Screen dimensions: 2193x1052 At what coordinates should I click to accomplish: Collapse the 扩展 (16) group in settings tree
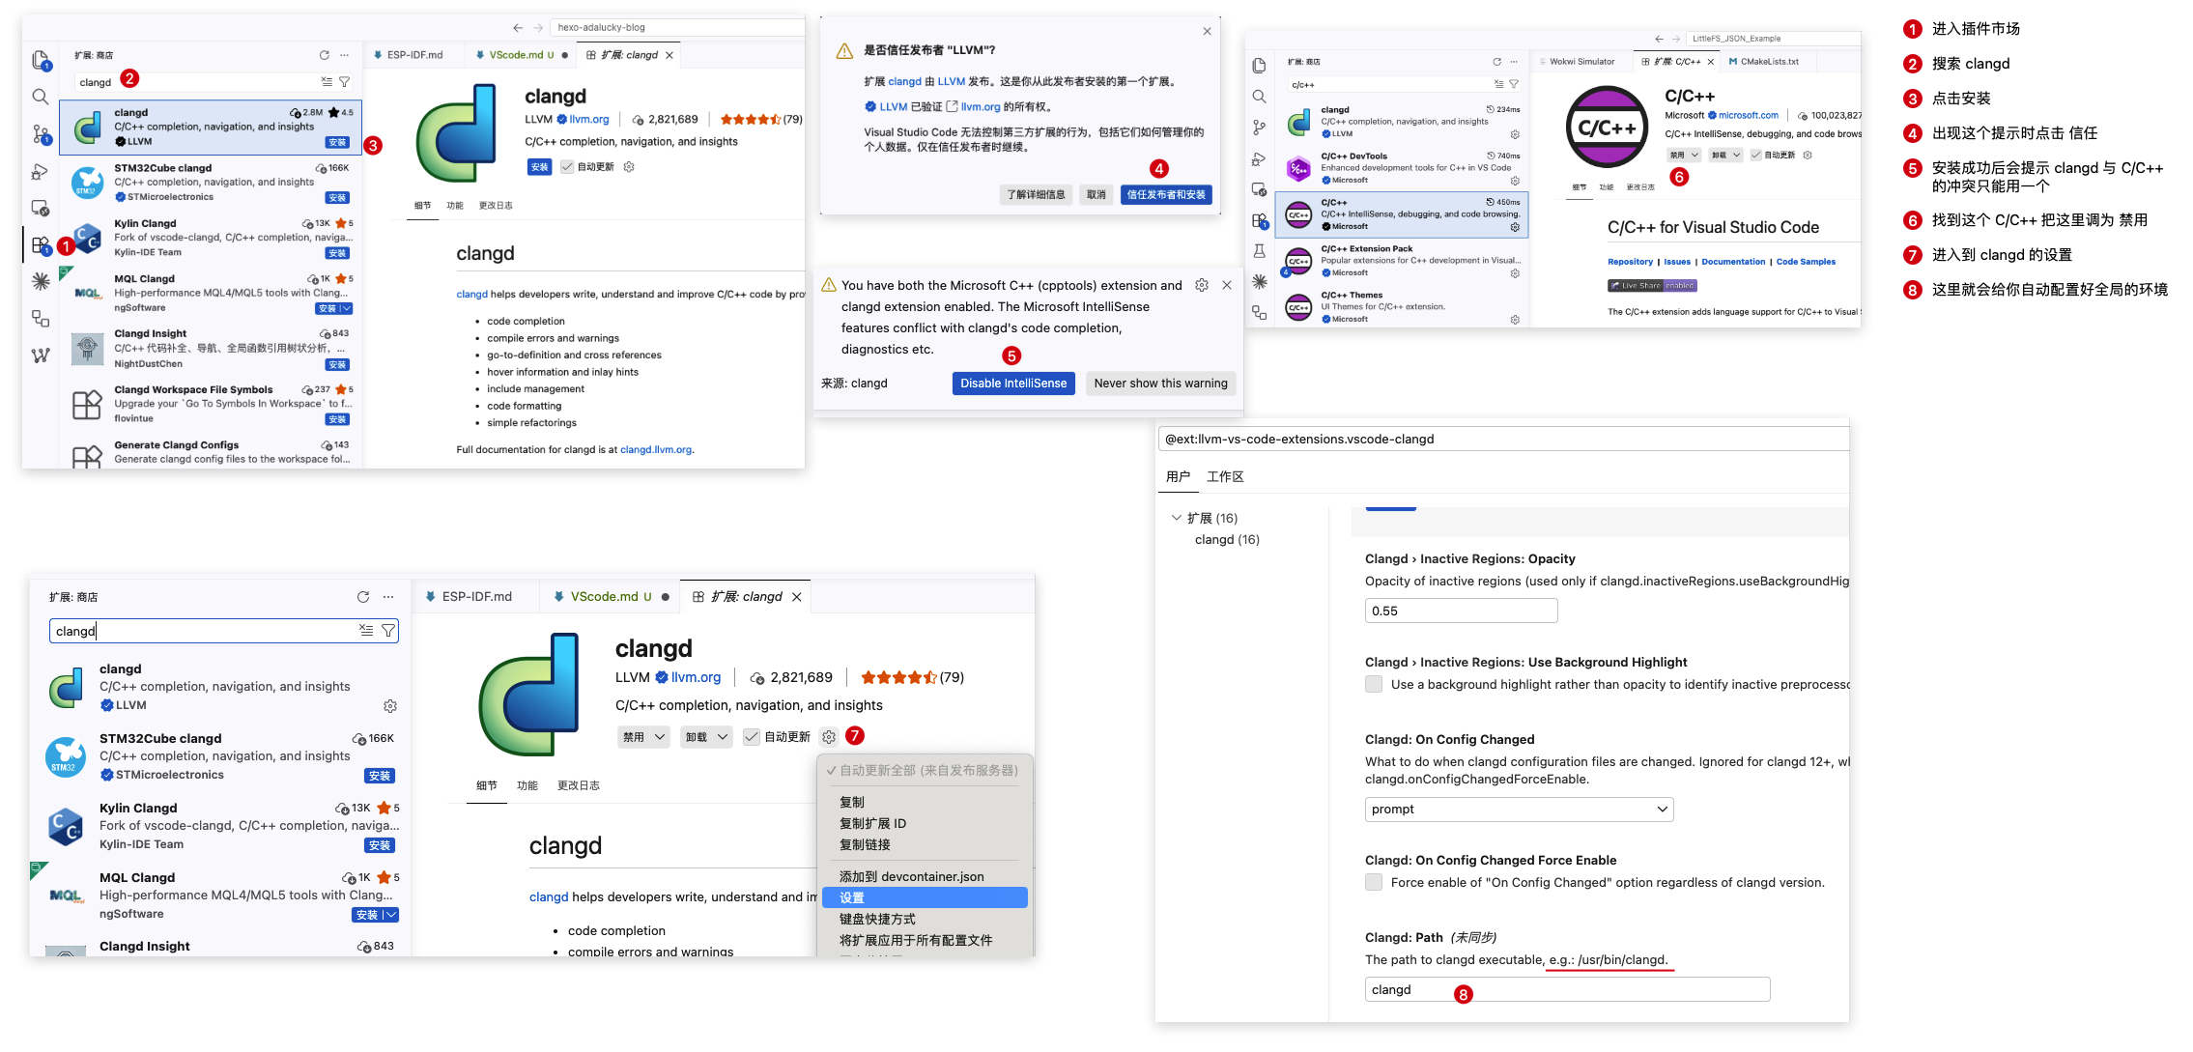pyautogui.click(x=1176, y=518)
